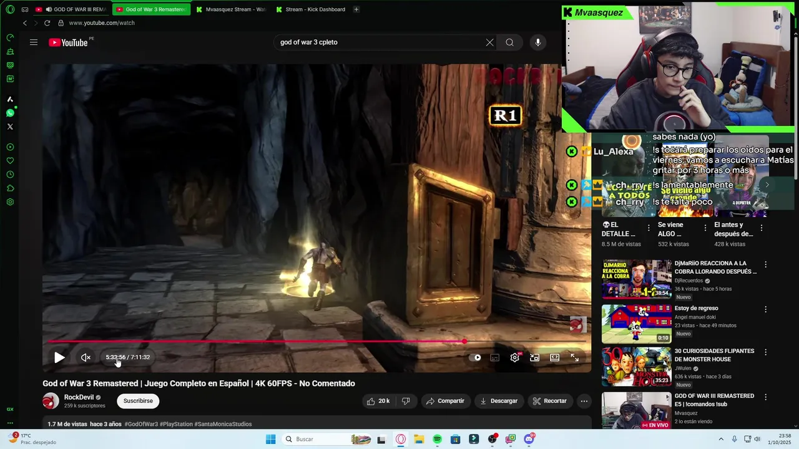Screen dimensions: 799x449
Task: Open the DjMaRiiO REACCIONA thumbnail
Action: (637, 279)
